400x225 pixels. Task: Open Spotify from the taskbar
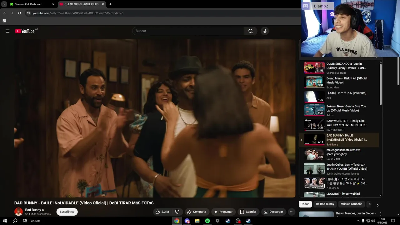tap(207, 221)
